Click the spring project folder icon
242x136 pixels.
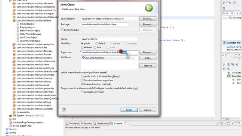pos(7,133)
